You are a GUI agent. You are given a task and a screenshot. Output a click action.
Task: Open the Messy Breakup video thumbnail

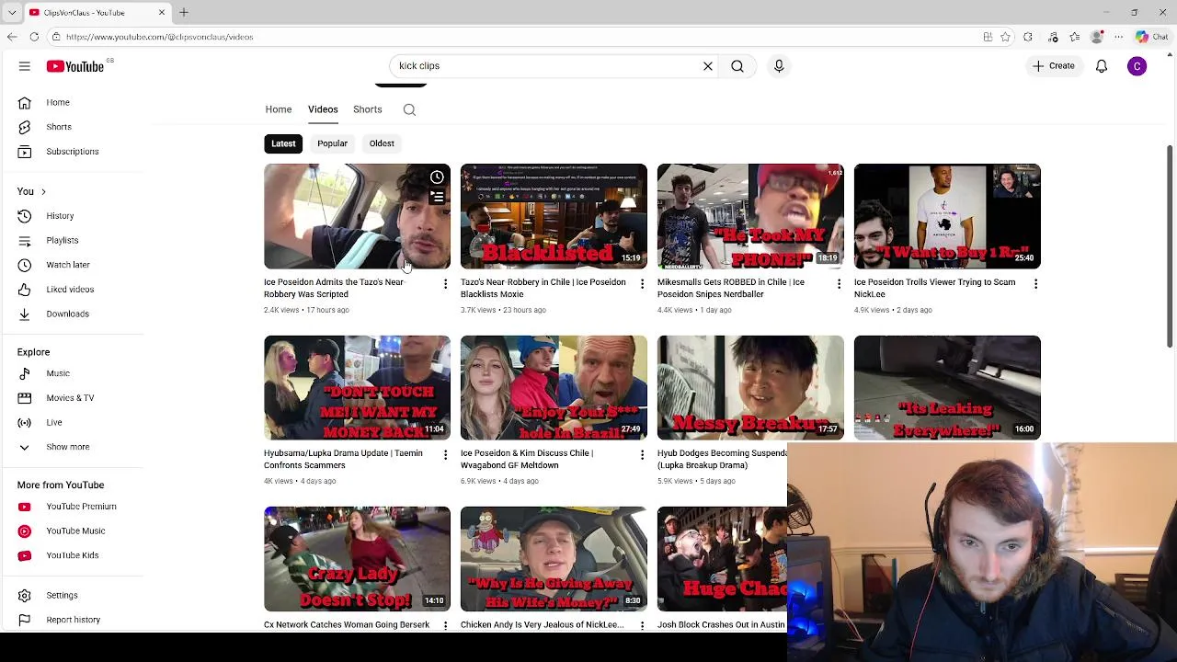click(750, 387)
